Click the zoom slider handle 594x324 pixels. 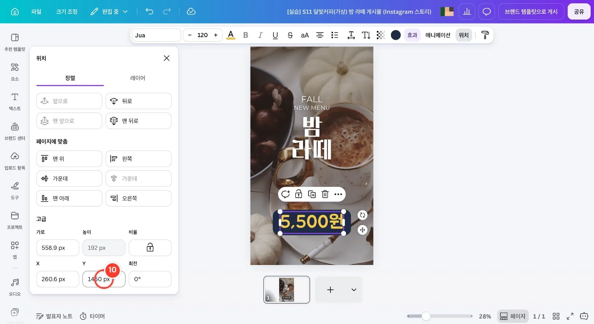coord(426,316)
